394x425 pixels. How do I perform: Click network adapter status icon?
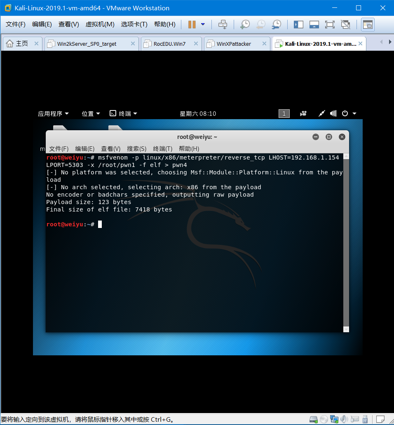click(x=334, y=420)
